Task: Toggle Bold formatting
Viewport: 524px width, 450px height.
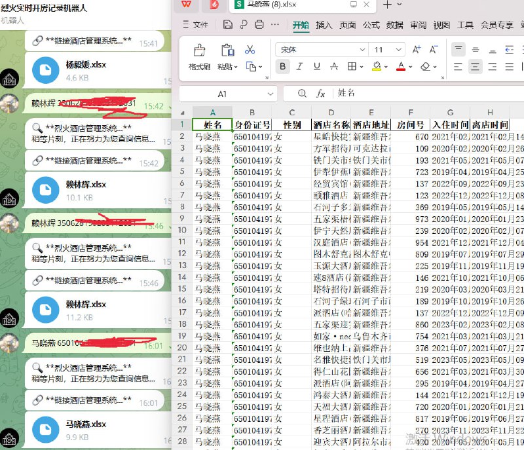Action: [x=282, y=67]
